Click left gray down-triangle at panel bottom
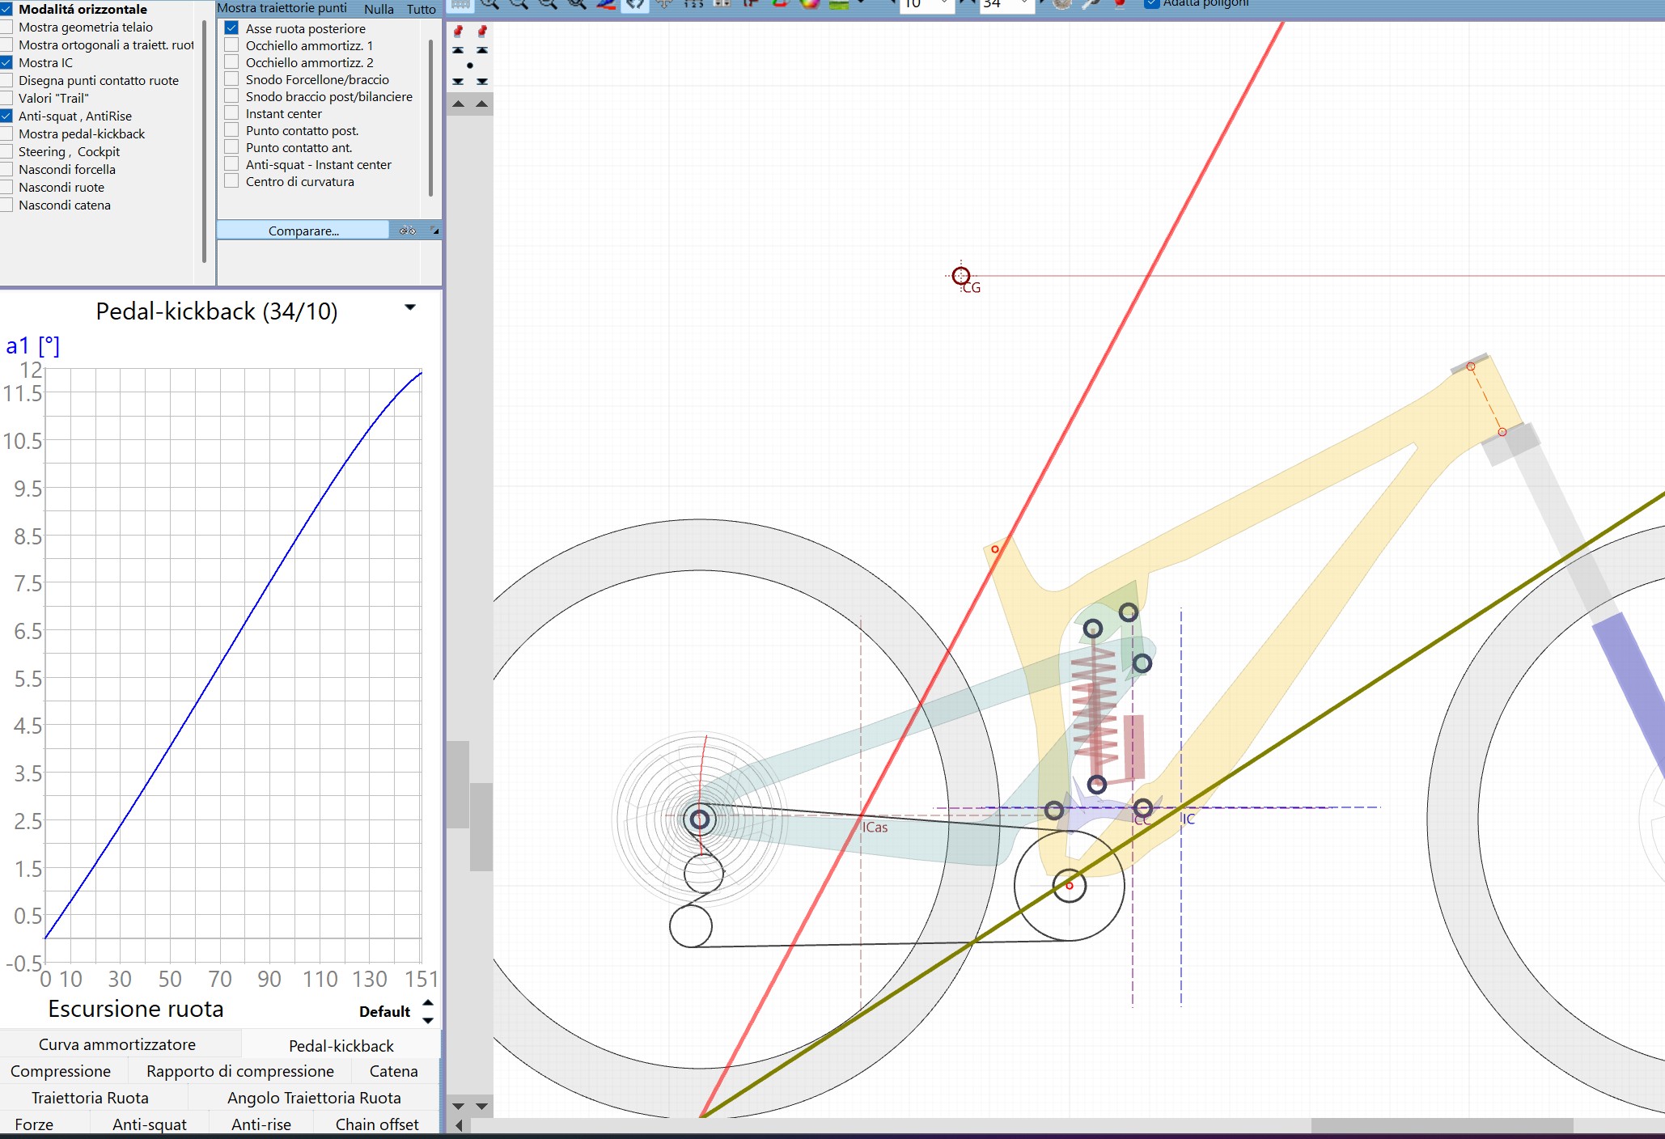The height and width of the screenshot is (1139, 1665). 458,1106
